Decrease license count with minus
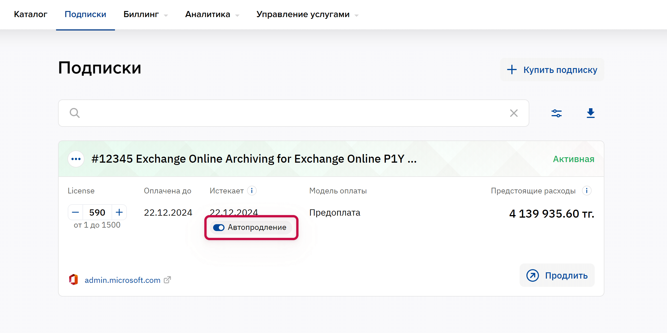This screenshot has height=333, width=667. [75, 212]
